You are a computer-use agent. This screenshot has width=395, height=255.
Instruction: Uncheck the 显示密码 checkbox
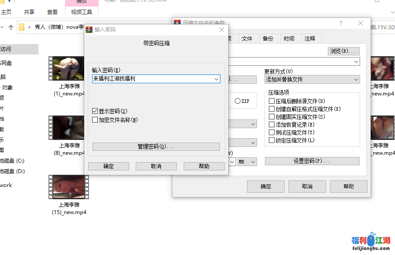click(95, 111)
